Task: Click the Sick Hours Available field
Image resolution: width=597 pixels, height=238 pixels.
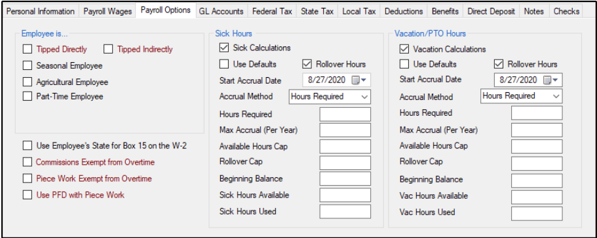Action: point(345,195)
